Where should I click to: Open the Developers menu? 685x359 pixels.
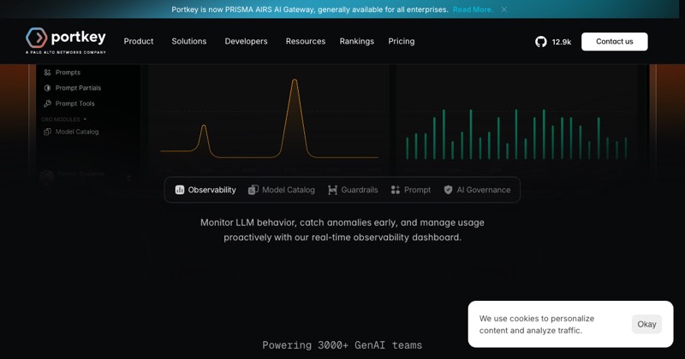pos(246,41)
